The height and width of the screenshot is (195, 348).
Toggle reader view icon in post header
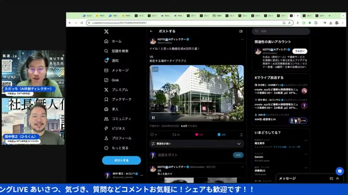tap(241, 31)
